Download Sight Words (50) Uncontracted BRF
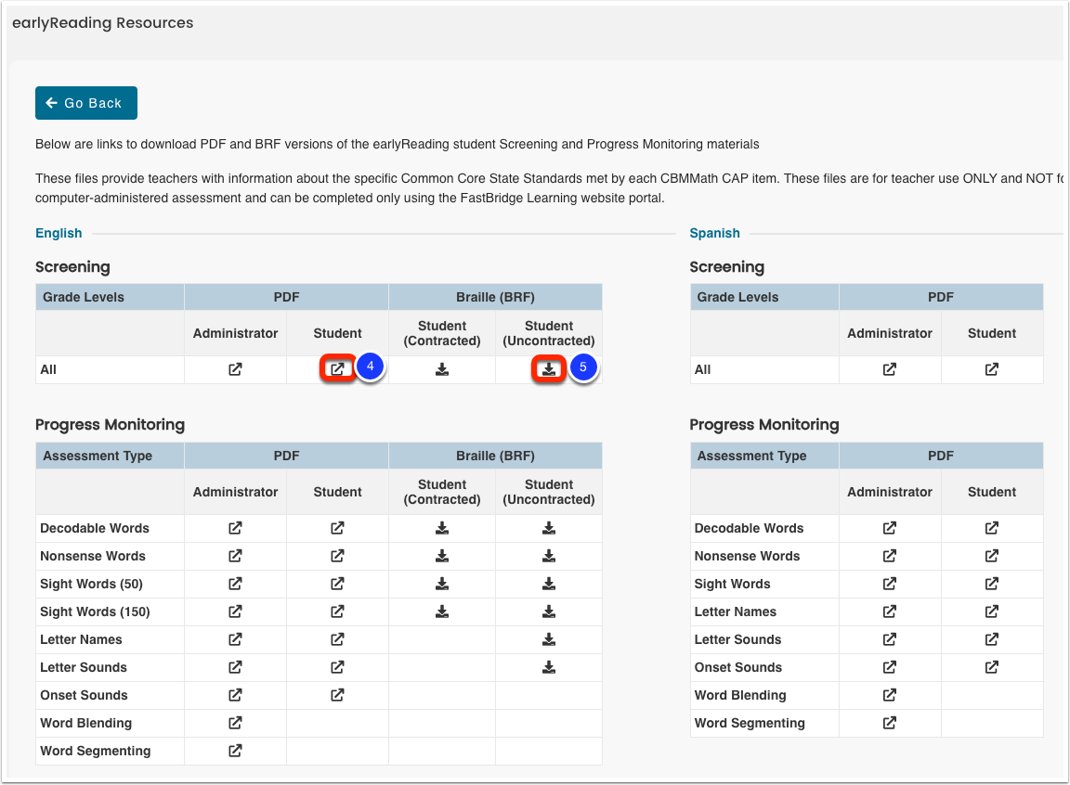 click(549, 584)
